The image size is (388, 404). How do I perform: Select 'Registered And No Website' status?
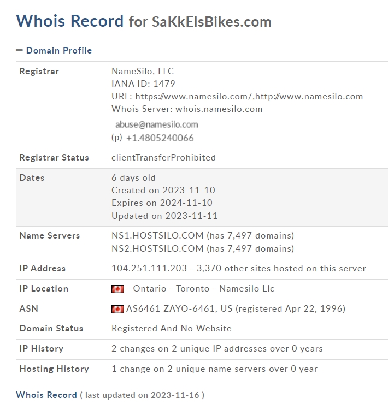click(172, 329)
